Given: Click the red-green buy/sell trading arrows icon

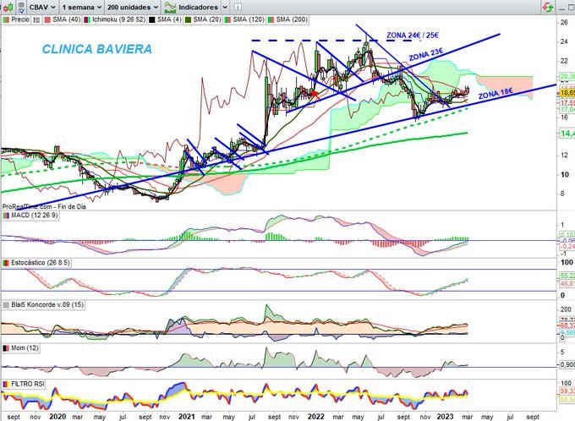Looking at the screenshot, I should click(548, 7).
